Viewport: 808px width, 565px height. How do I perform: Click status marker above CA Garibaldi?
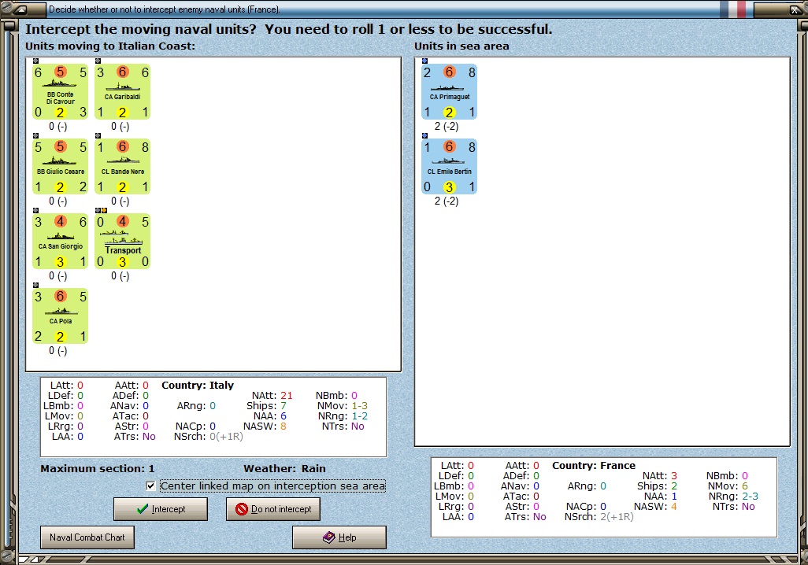pos(98,61)
